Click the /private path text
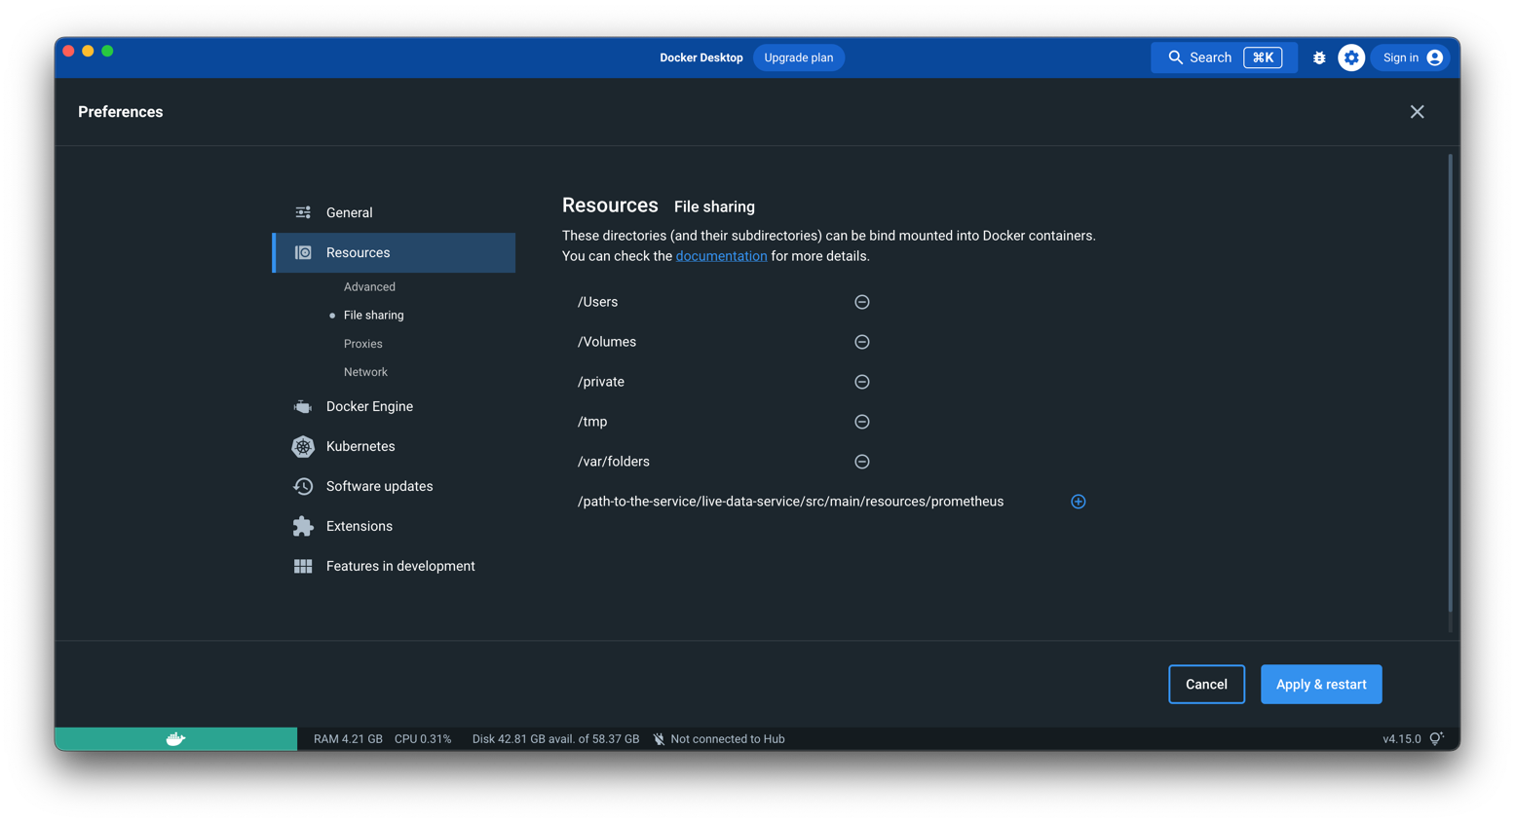The image size is (1515, 823). (600, 382)
